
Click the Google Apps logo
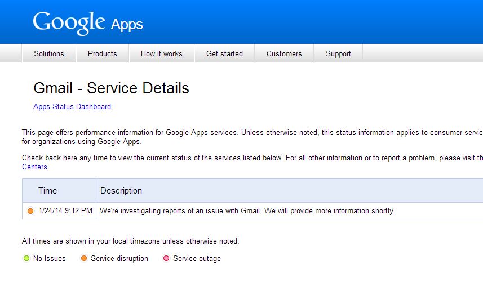pos(88,24)
